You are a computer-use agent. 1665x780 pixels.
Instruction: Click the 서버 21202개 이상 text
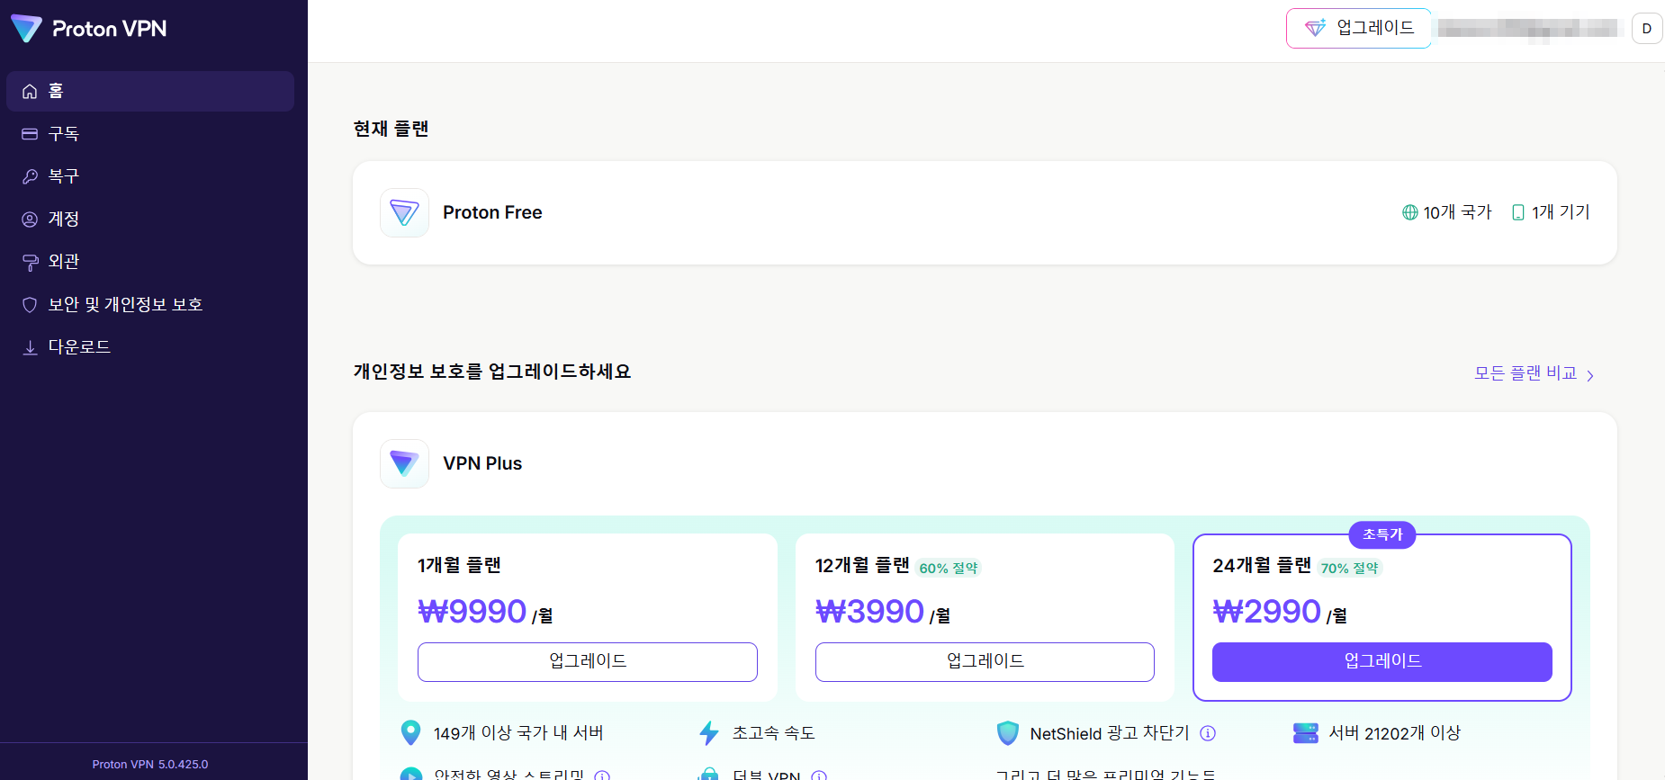click(x=1395, y=733)
